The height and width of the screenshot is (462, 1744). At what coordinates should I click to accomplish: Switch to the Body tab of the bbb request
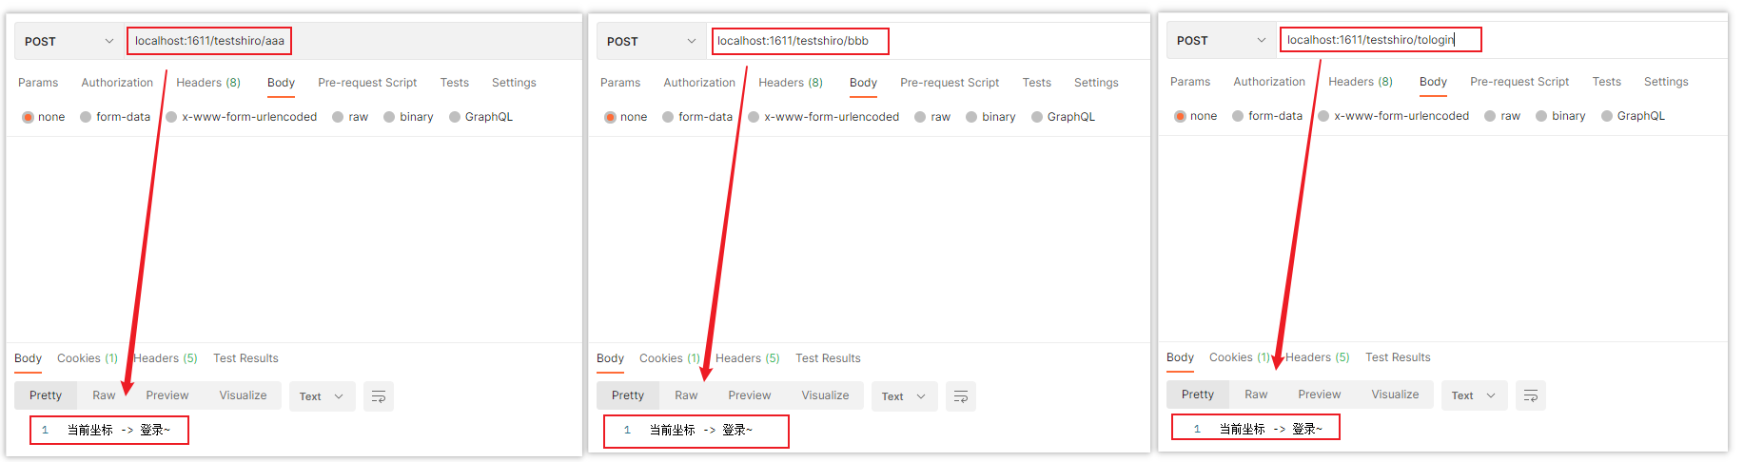[x=863, y=83]
